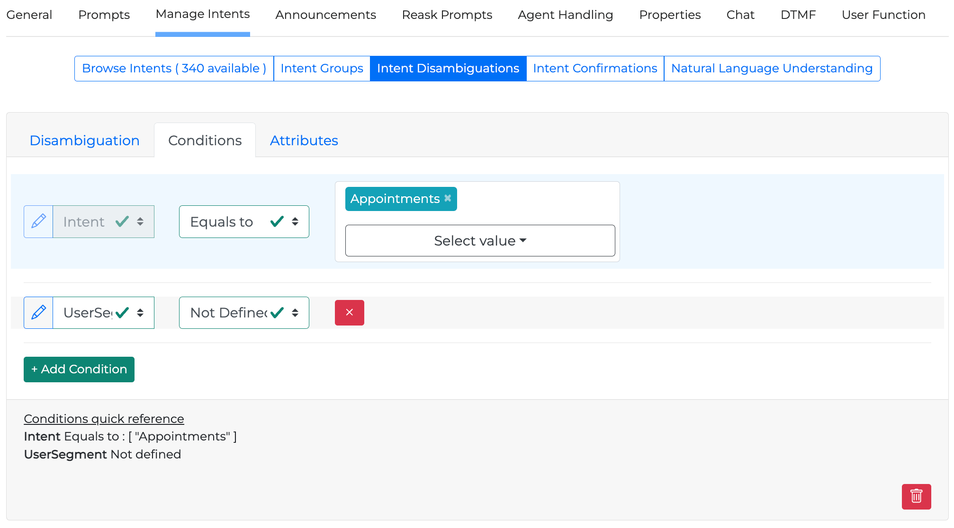Screen dimensions: 954x528
Task: Click the red trash delete icon
Action: tap(916, 496)
